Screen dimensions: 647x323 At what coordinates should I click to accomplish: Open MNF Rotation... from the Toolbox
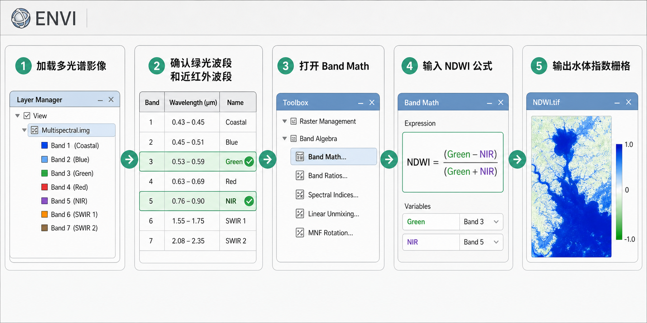[330, 233]
